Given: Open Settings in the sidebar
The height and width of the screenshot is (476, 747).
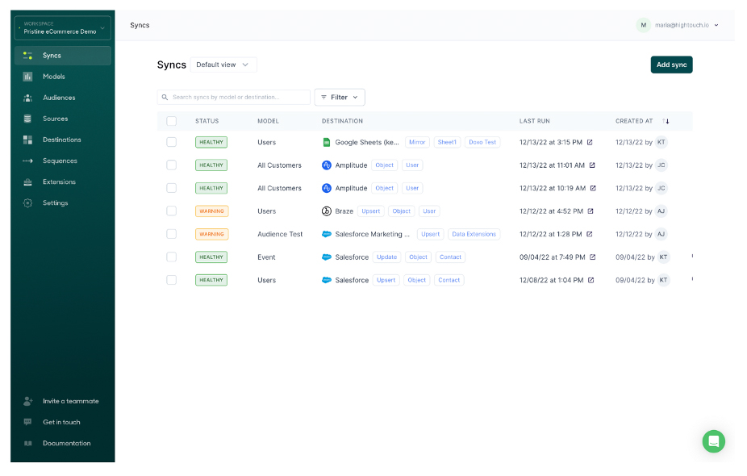Looking at the screenshot, I should pyautogui.click(x=63, y=203).
